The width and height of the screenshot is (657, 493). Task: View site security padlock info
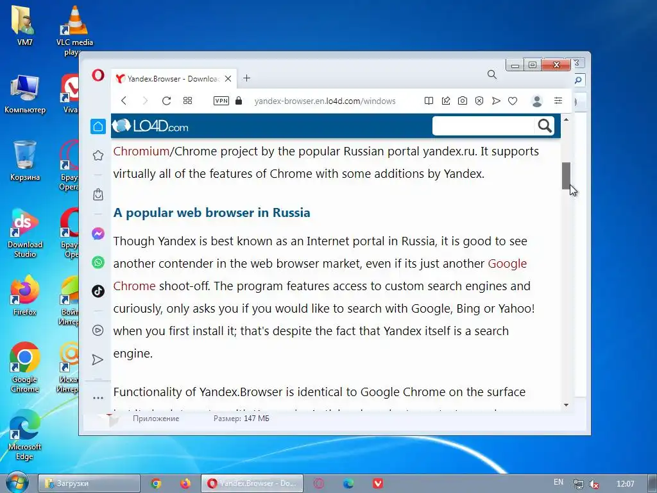click(x=239, y=101)
